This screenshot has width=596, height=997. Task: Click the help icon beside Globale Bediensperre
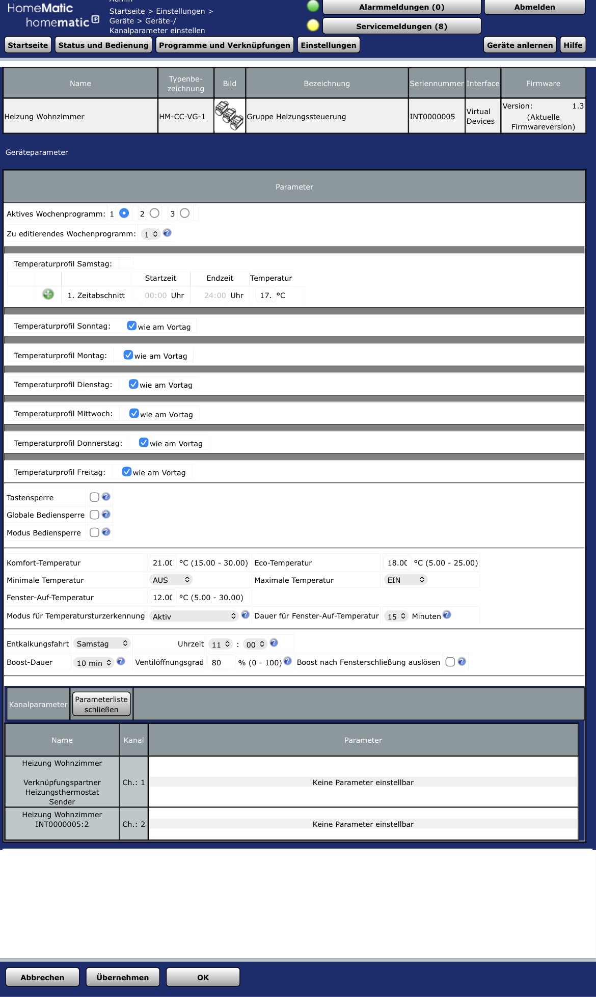[x=106, y=515]
